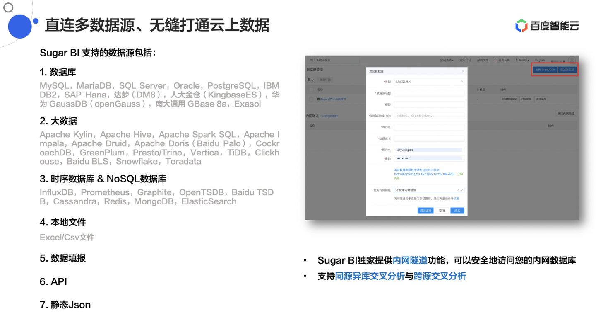Image resolution: width=596 pixels, height=320 pixels.
Task: Close the 添加数据源 dialog
Action: click(463, 71)
